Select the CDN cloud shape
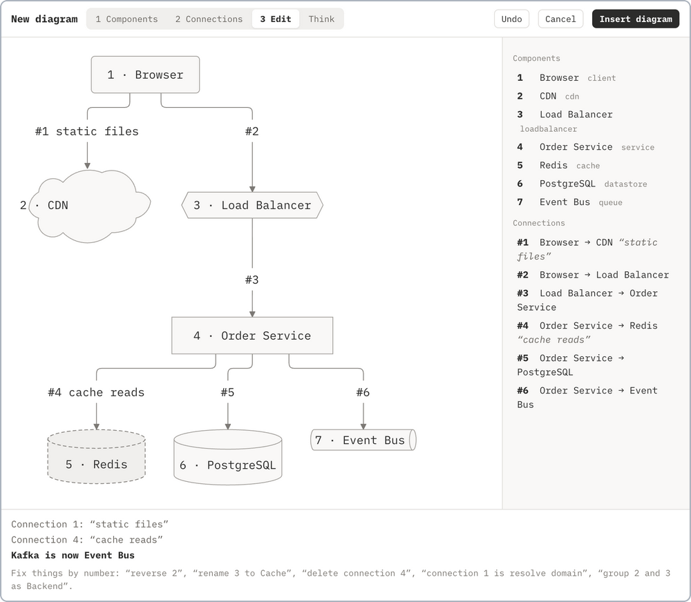The height and width of the screenshot is (602, 691). tap(88, 206)
